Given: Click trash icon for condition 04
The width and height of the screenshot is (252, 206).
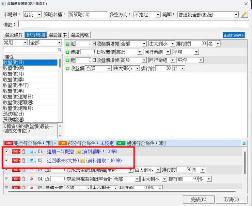Looking at the screenshot, I should pyautogui.click(x=23, y=179).
